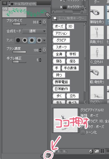Click tag list scrollbar up arrow

pos(85,24)
